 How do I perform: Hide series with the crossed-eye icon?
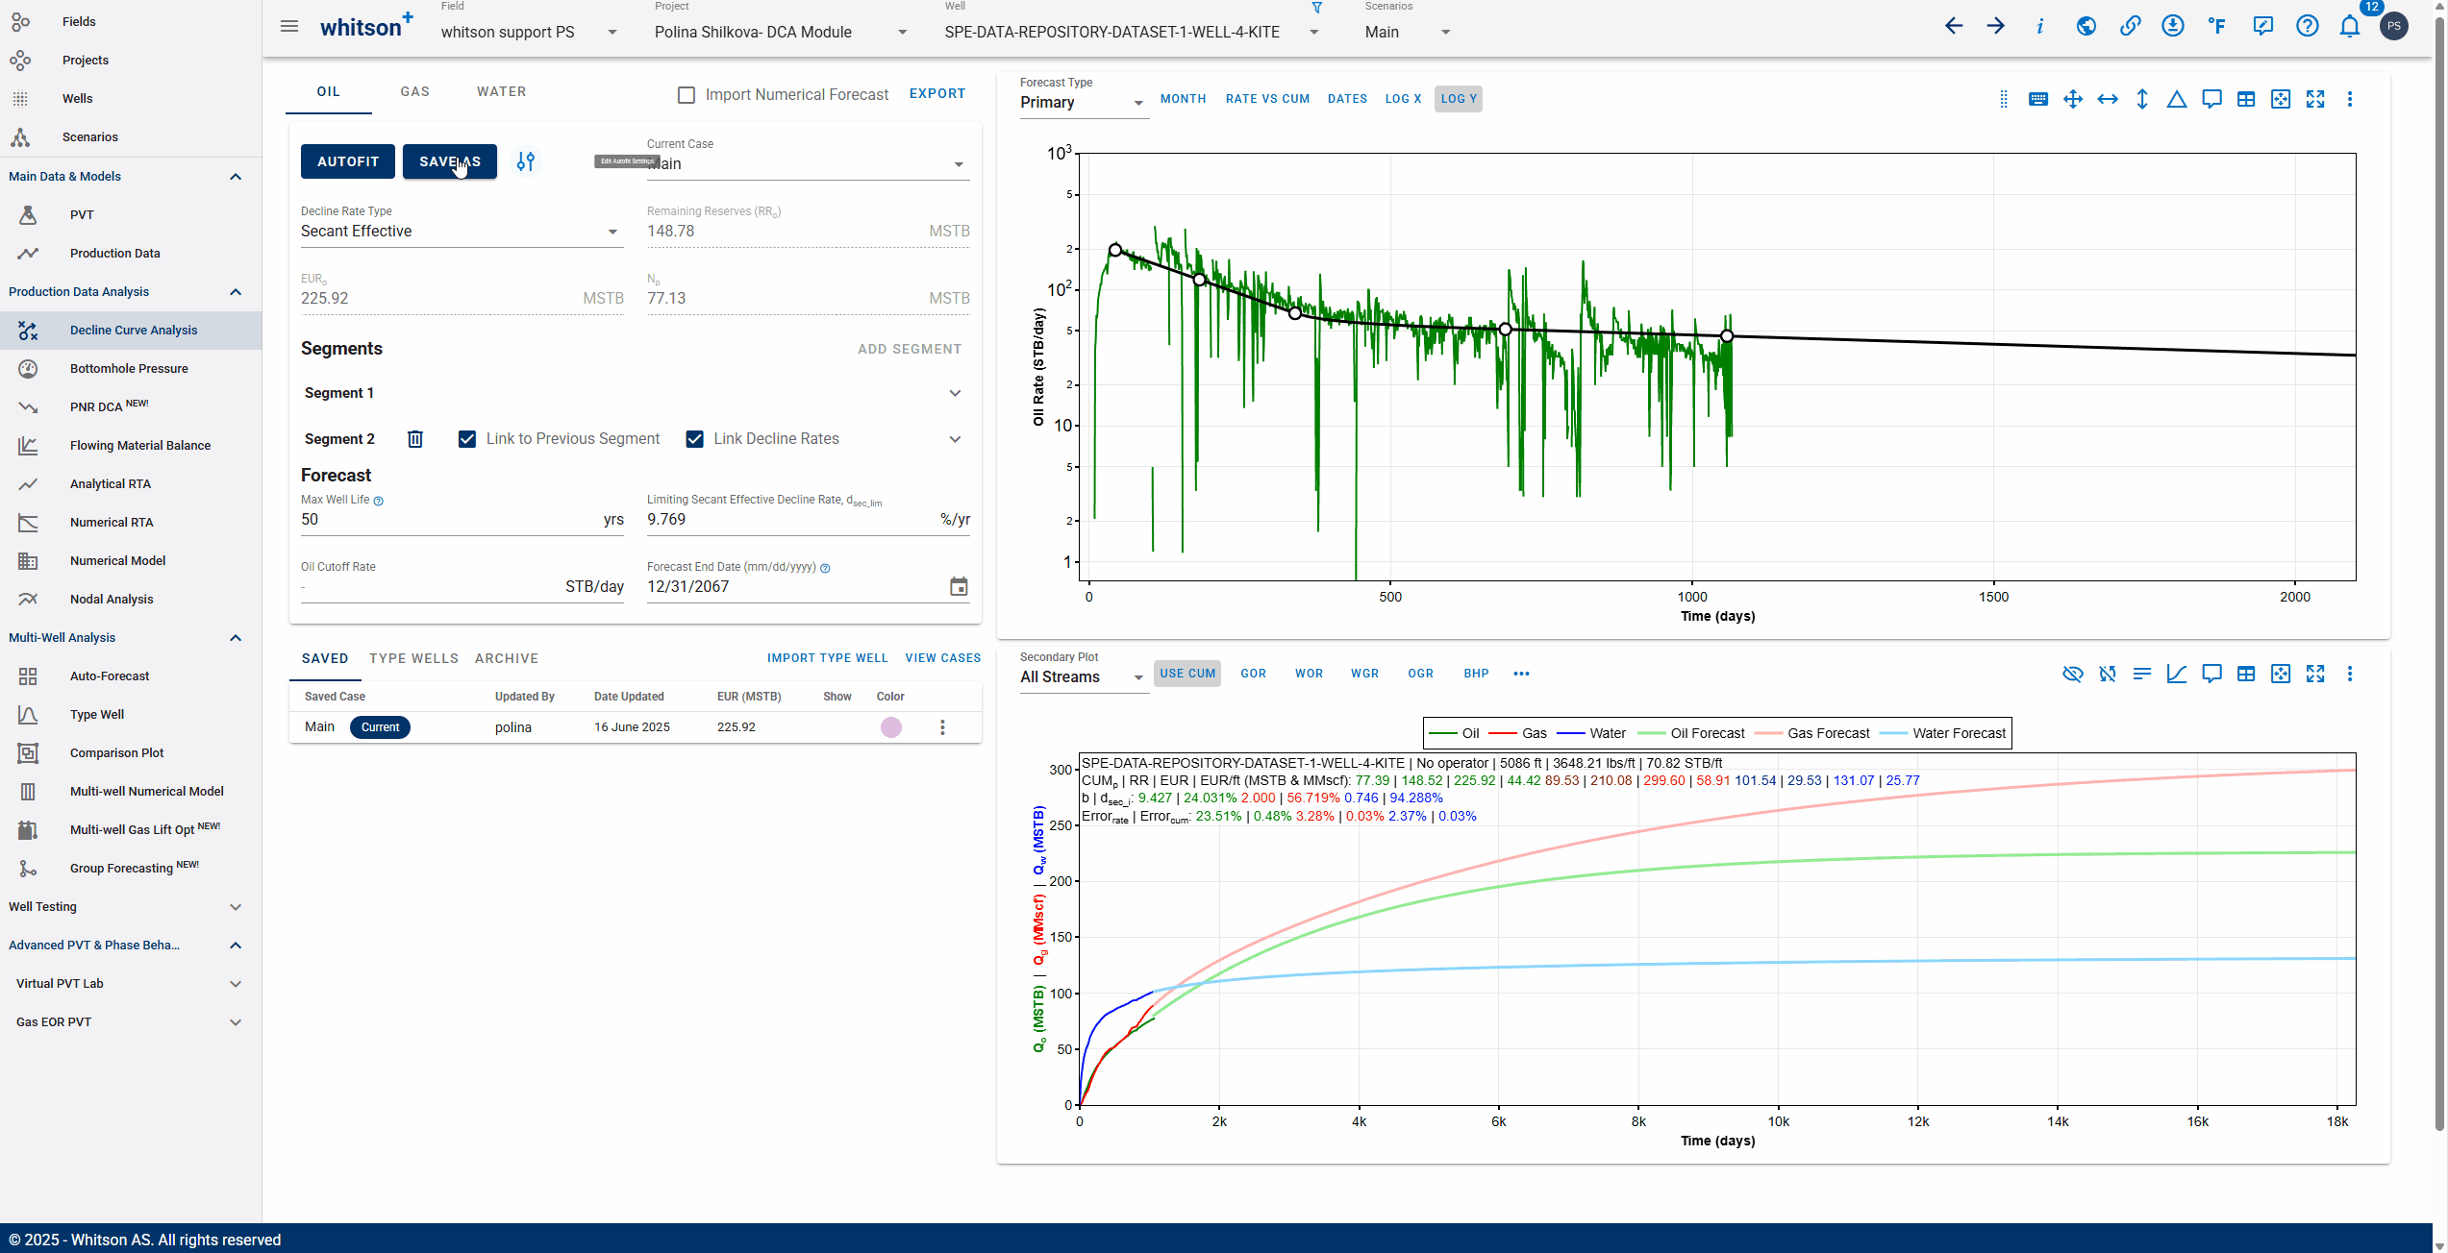pos(2073,674)
